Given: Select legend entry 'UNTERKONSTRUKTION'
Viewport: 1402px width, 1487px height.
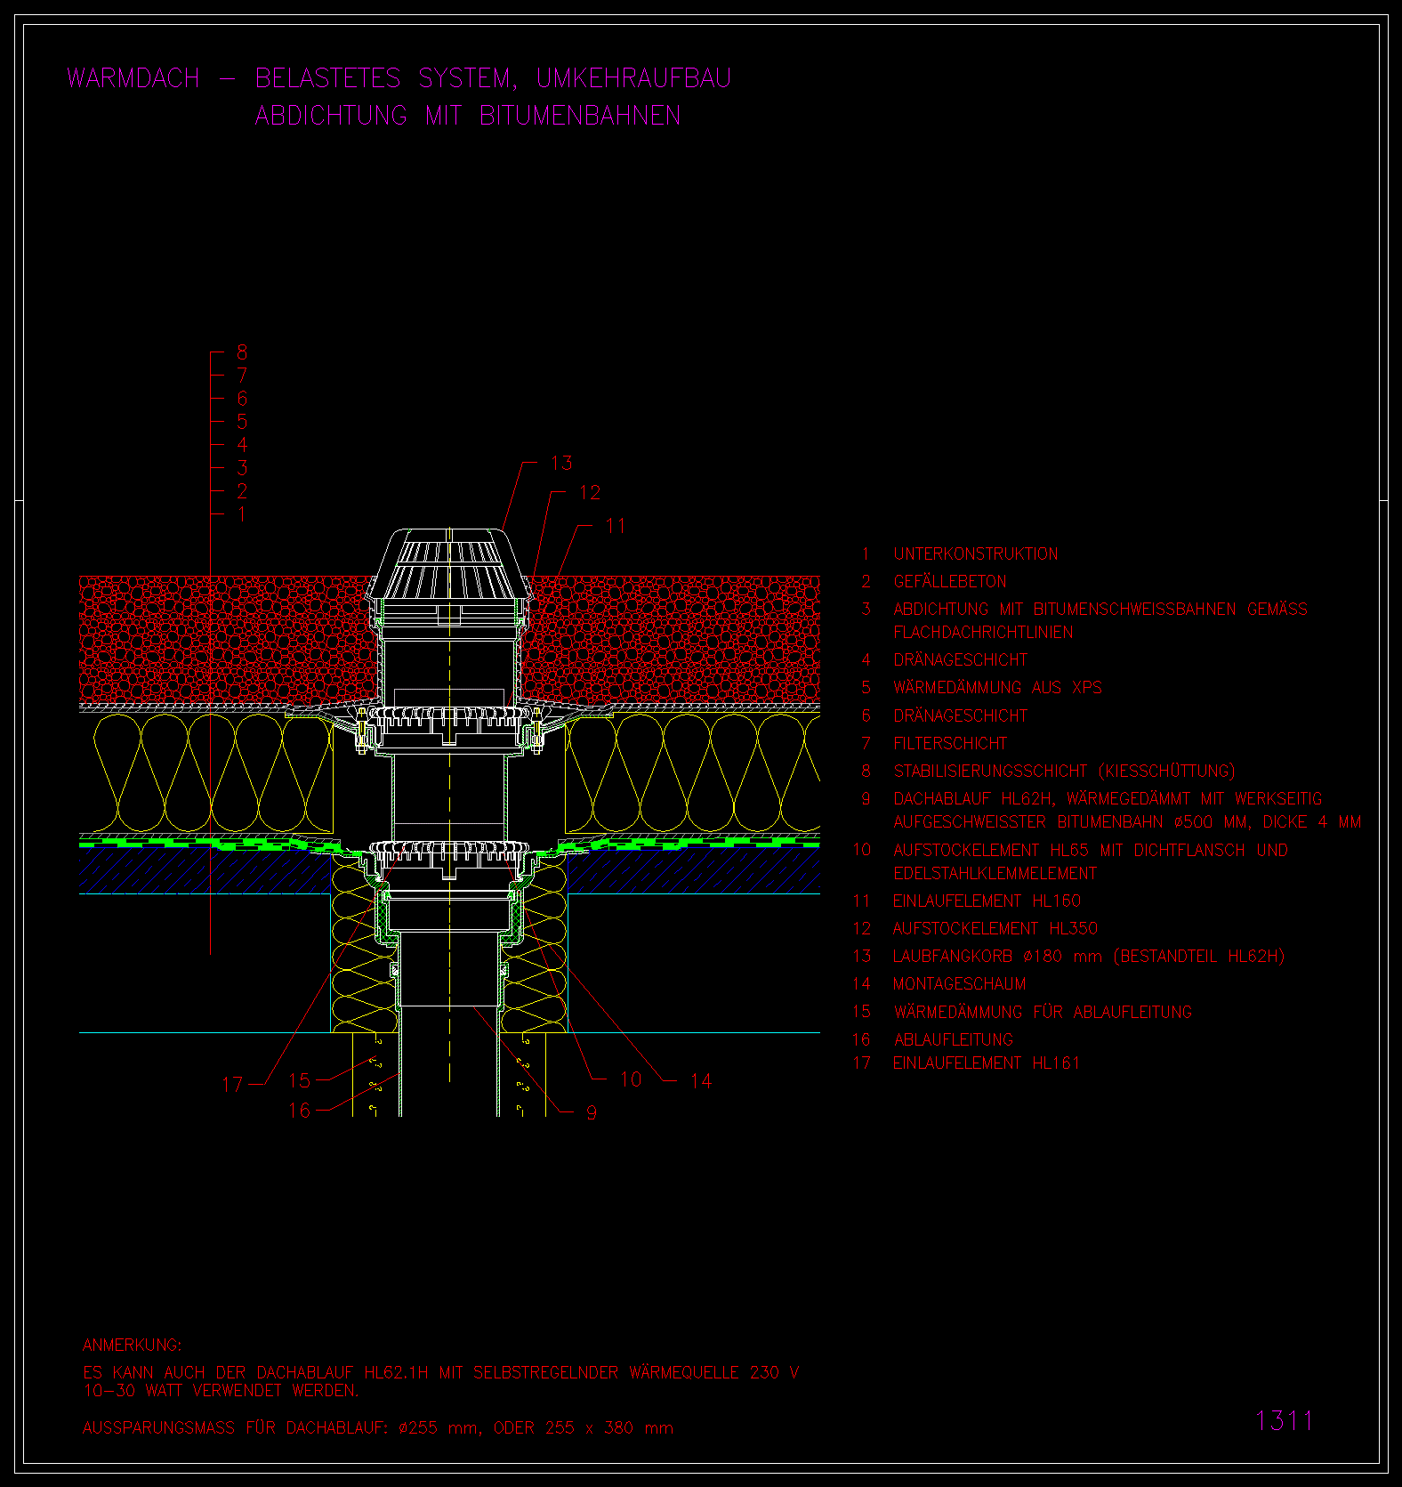Looking at the screenshot, I should pyautogui.click(x=975, y=554).
